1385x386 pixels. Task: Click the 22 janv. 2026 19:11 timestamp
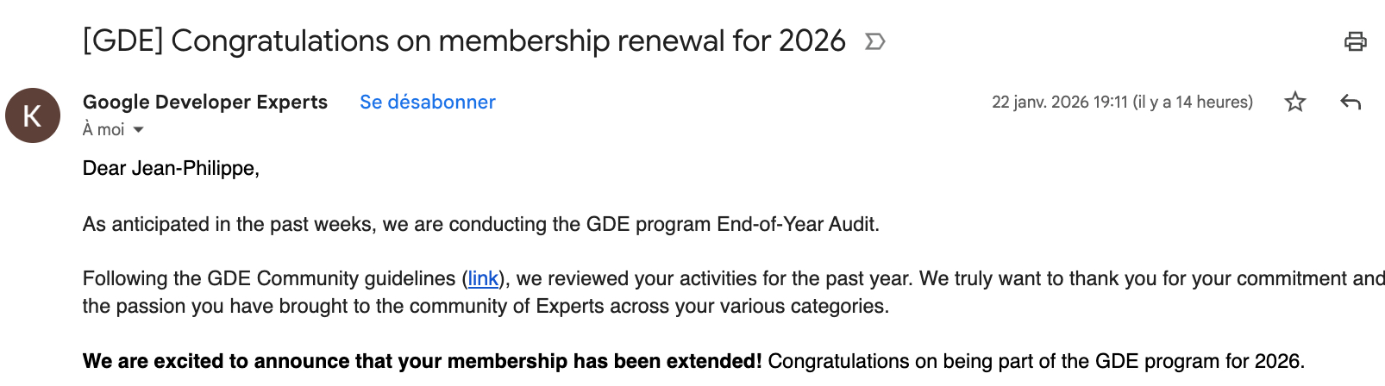tap(1059, 103)
